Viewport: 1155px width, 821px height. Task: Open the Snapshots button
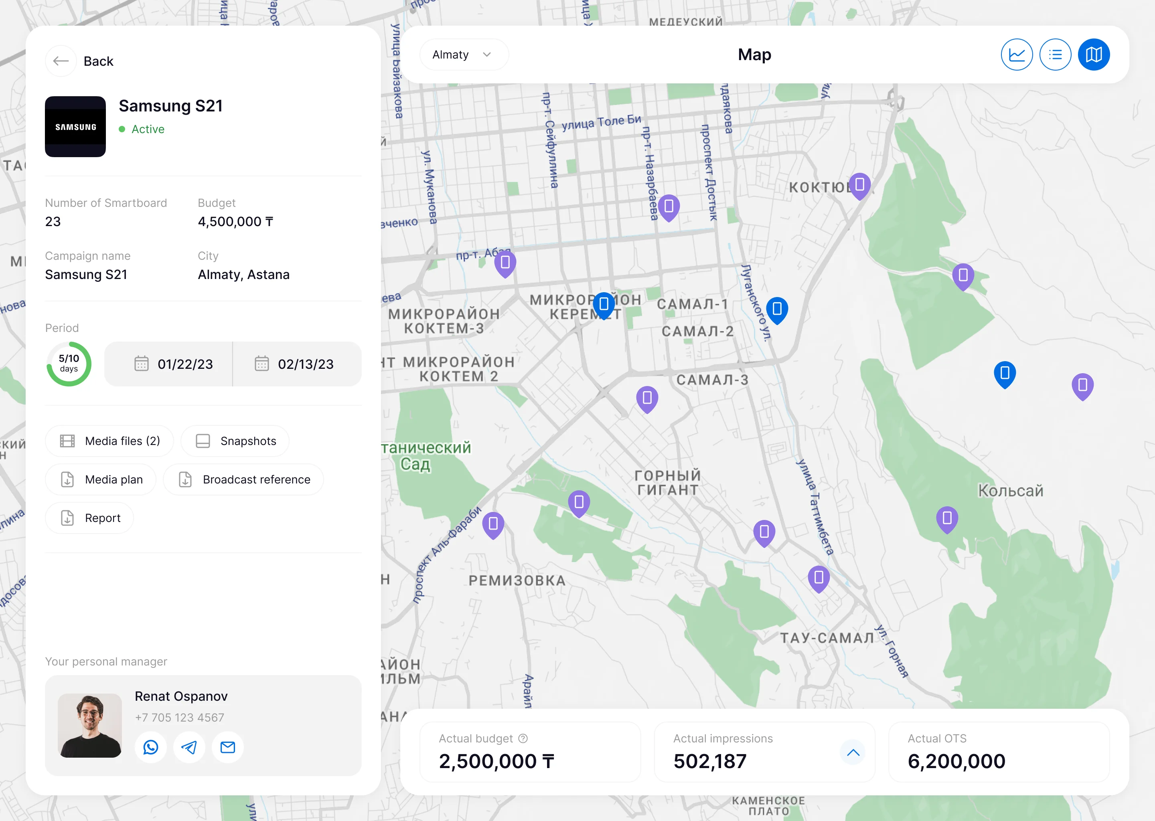235,441
